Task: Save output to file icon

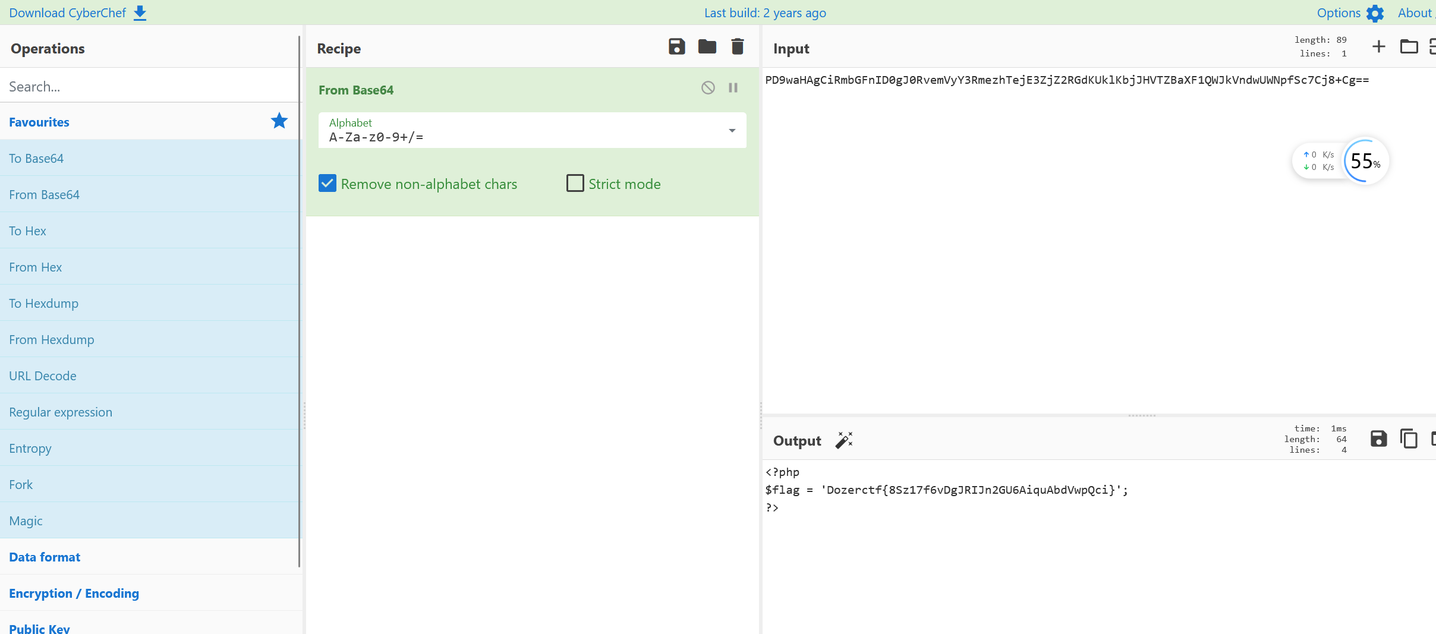Action: (x=1378, y=439)
